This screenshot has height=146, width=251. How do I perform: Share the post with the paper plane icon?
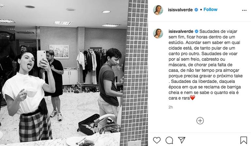(x=182, y=140)
